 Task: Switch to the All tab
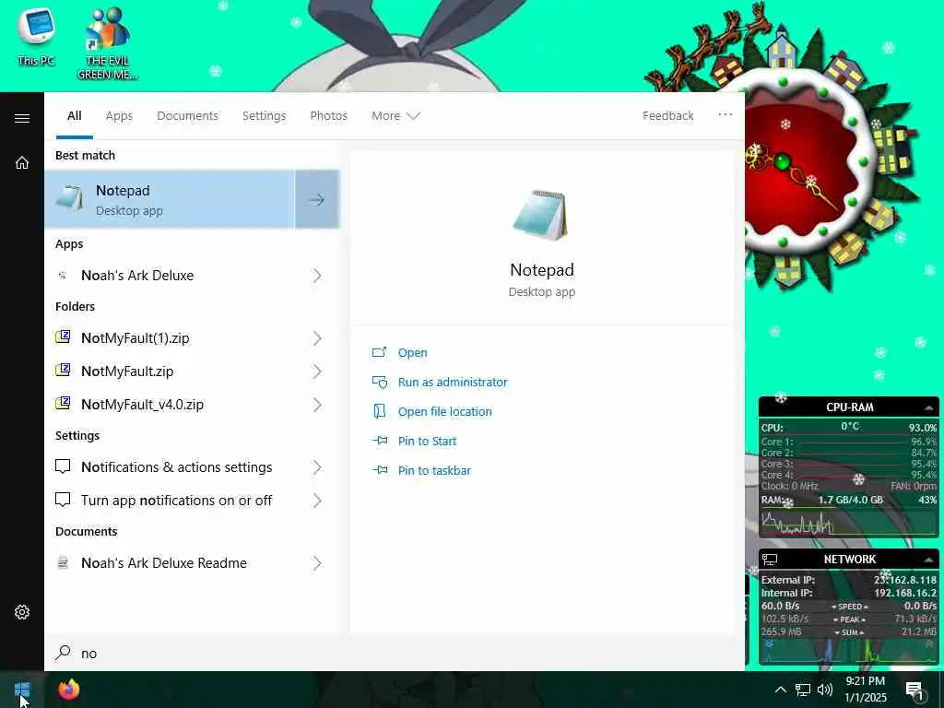74,115
